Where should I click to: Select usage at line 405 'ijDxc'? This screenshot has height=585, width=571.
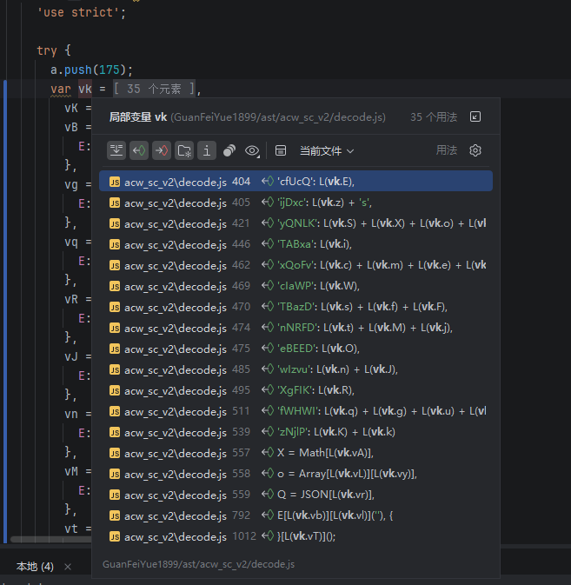pos(295,203)
